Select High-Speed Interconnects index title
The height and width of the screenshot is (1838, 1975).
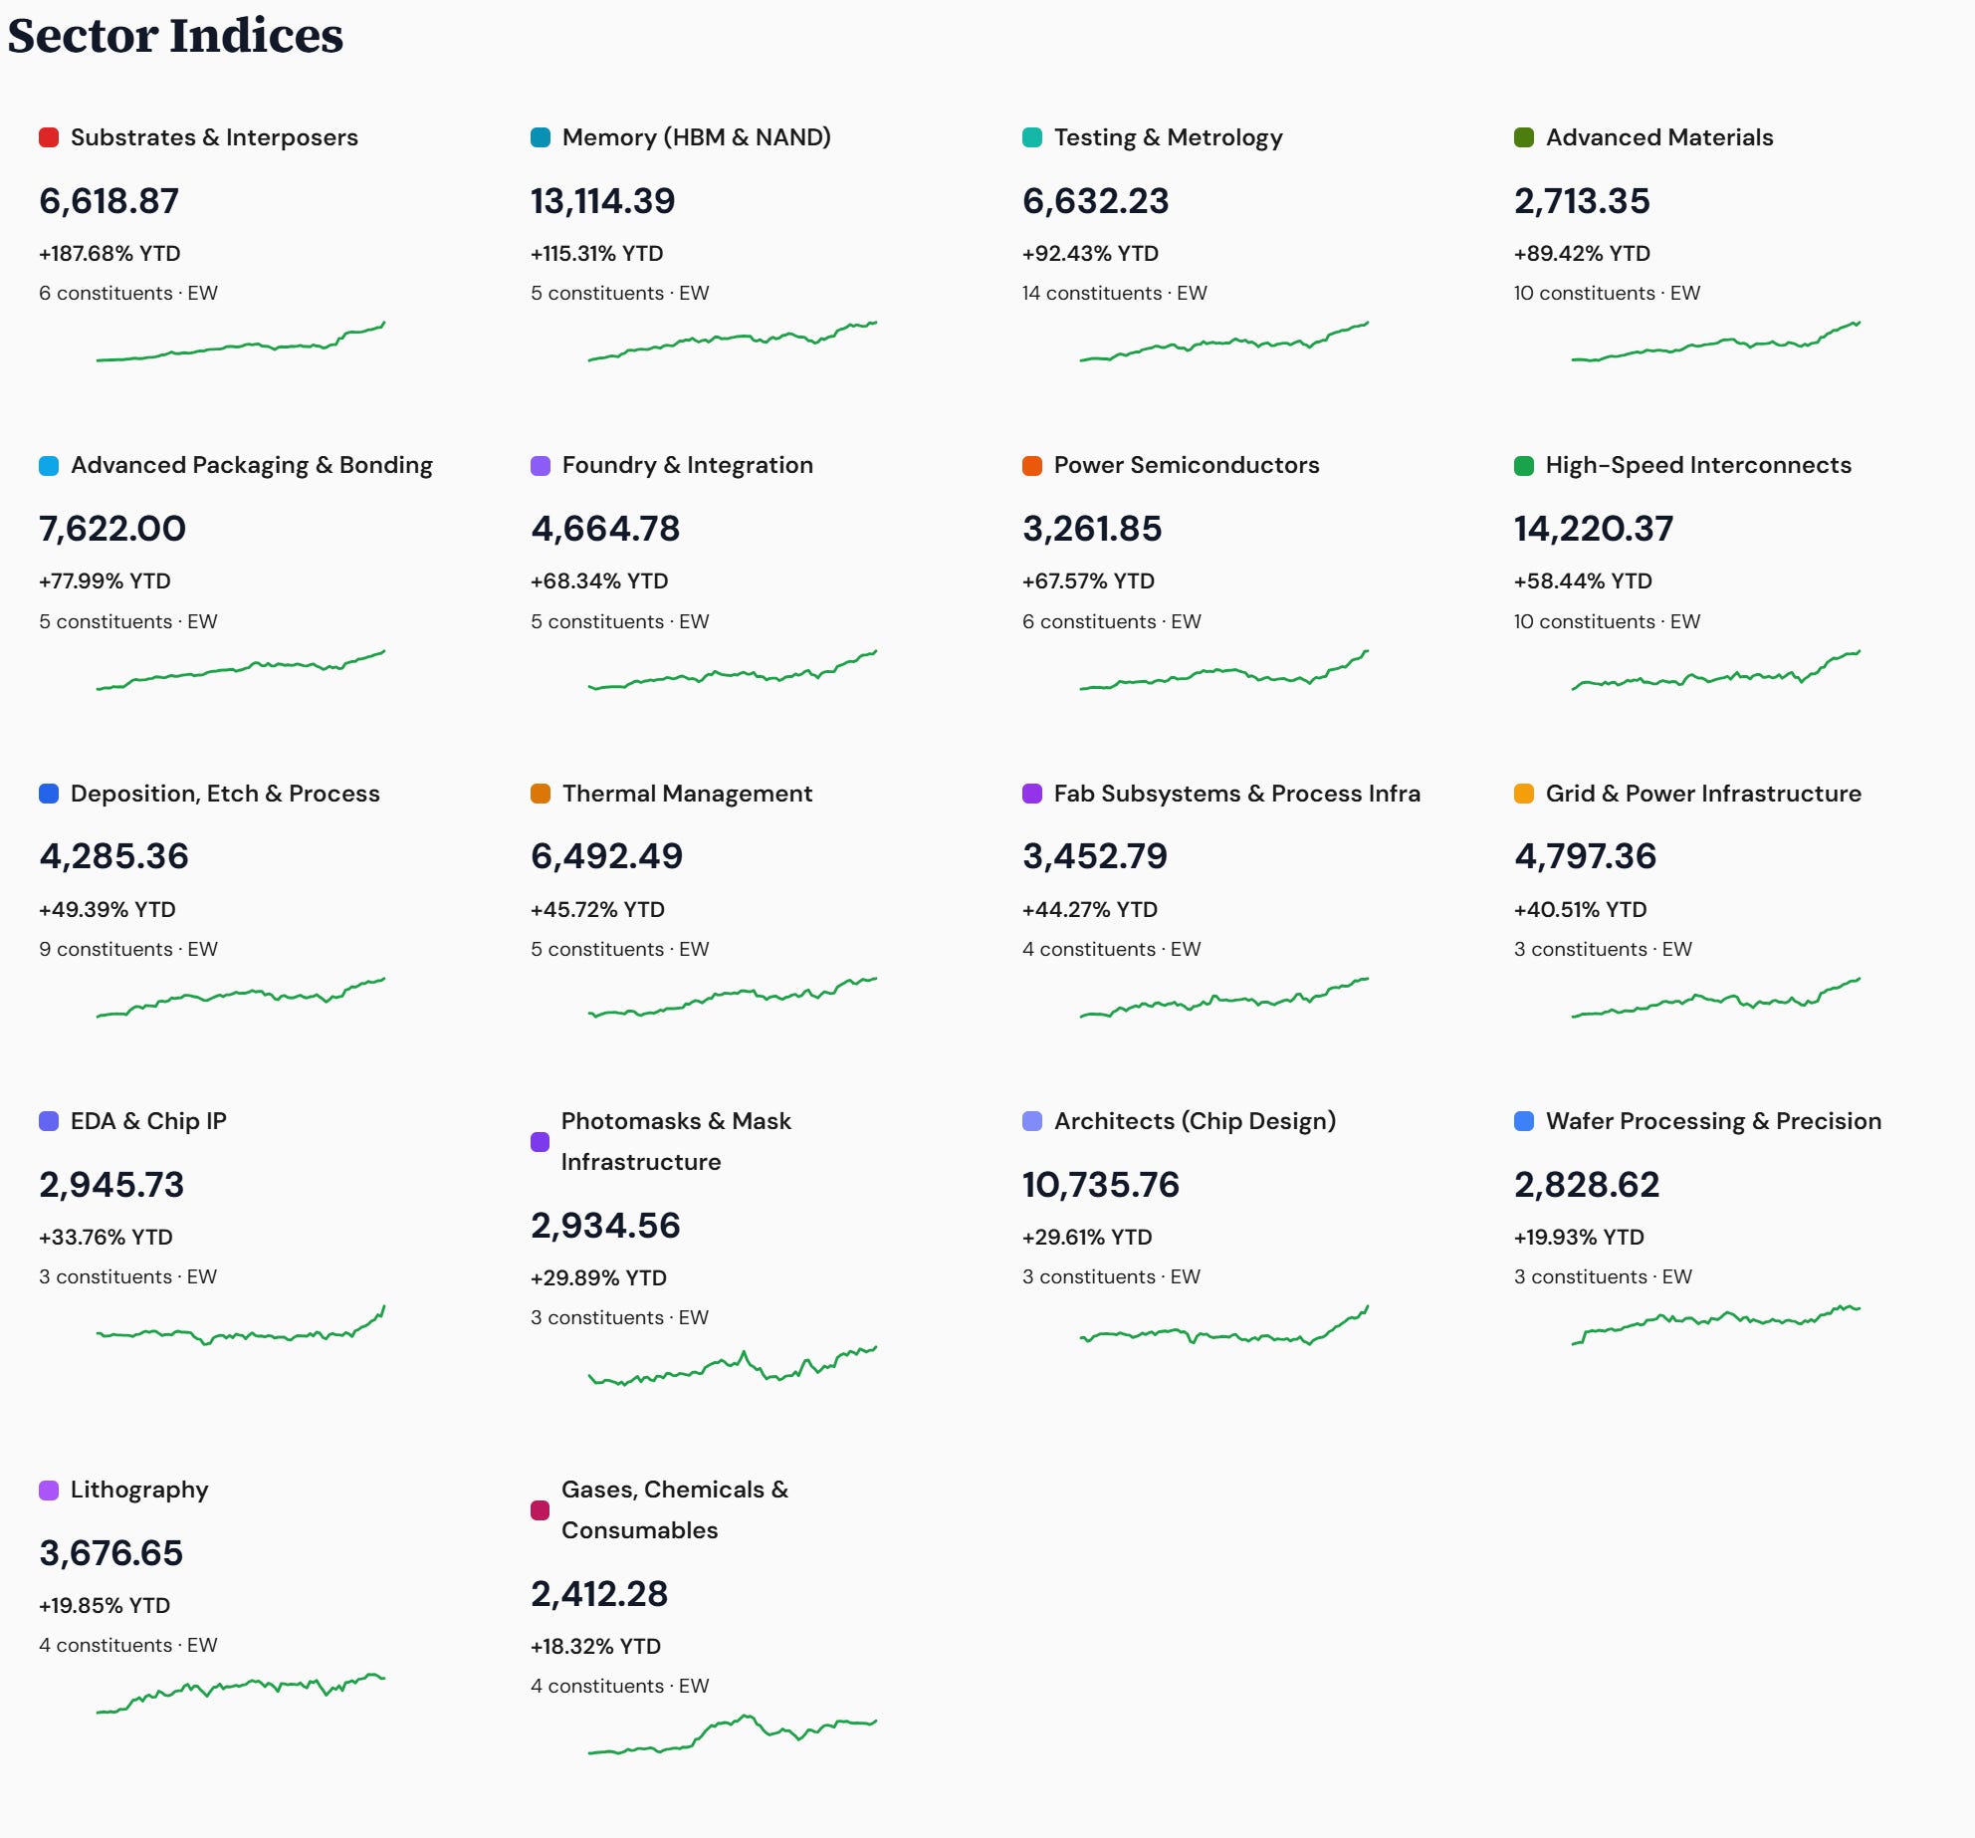[x=1697, y=465]
